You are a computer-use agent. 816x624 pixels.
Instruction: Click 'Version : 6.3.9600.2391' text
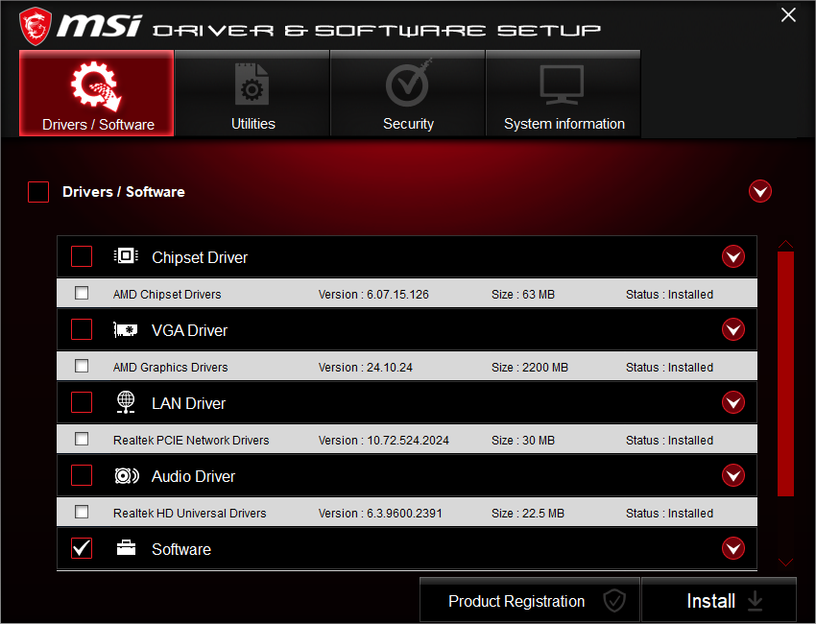[380, 514]
